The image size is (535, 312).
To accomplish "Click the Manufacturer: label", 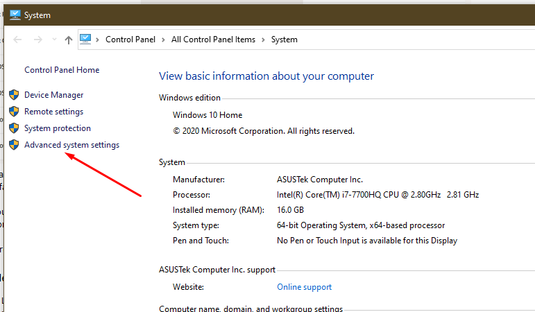I will pos(199,180).
